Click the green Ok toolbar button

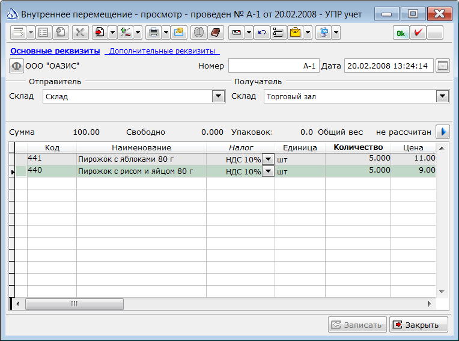tap(401, 33)
